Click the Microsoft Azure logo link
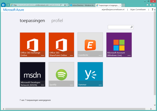The width and height of the screenshot is (157, 111). pyautogui.click(x=14, y=10)
